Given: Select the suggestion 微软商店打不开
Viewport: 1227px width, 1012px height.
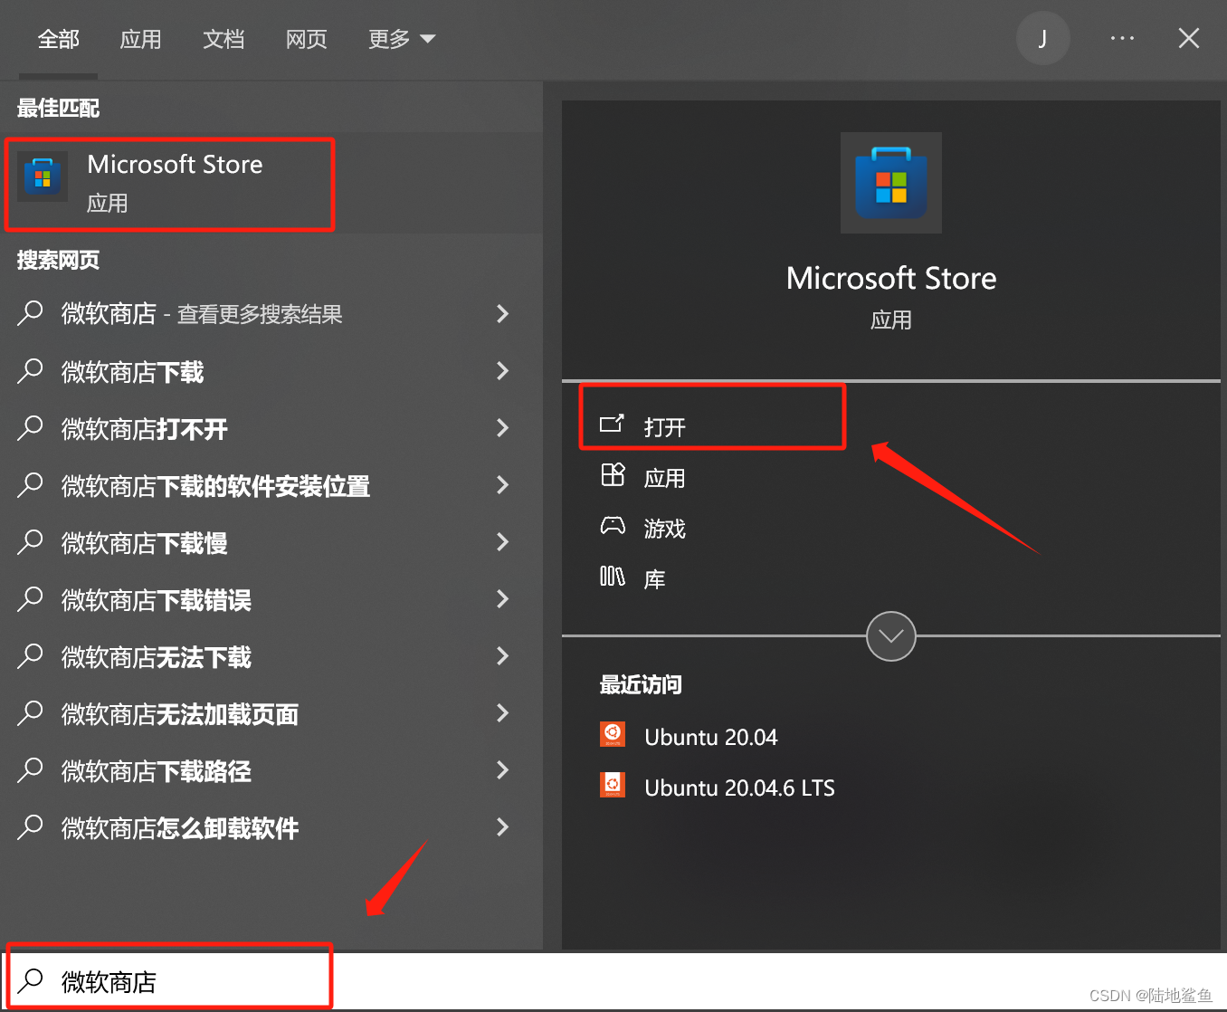Looking at the screenshot, I should (x=271, y=428).
